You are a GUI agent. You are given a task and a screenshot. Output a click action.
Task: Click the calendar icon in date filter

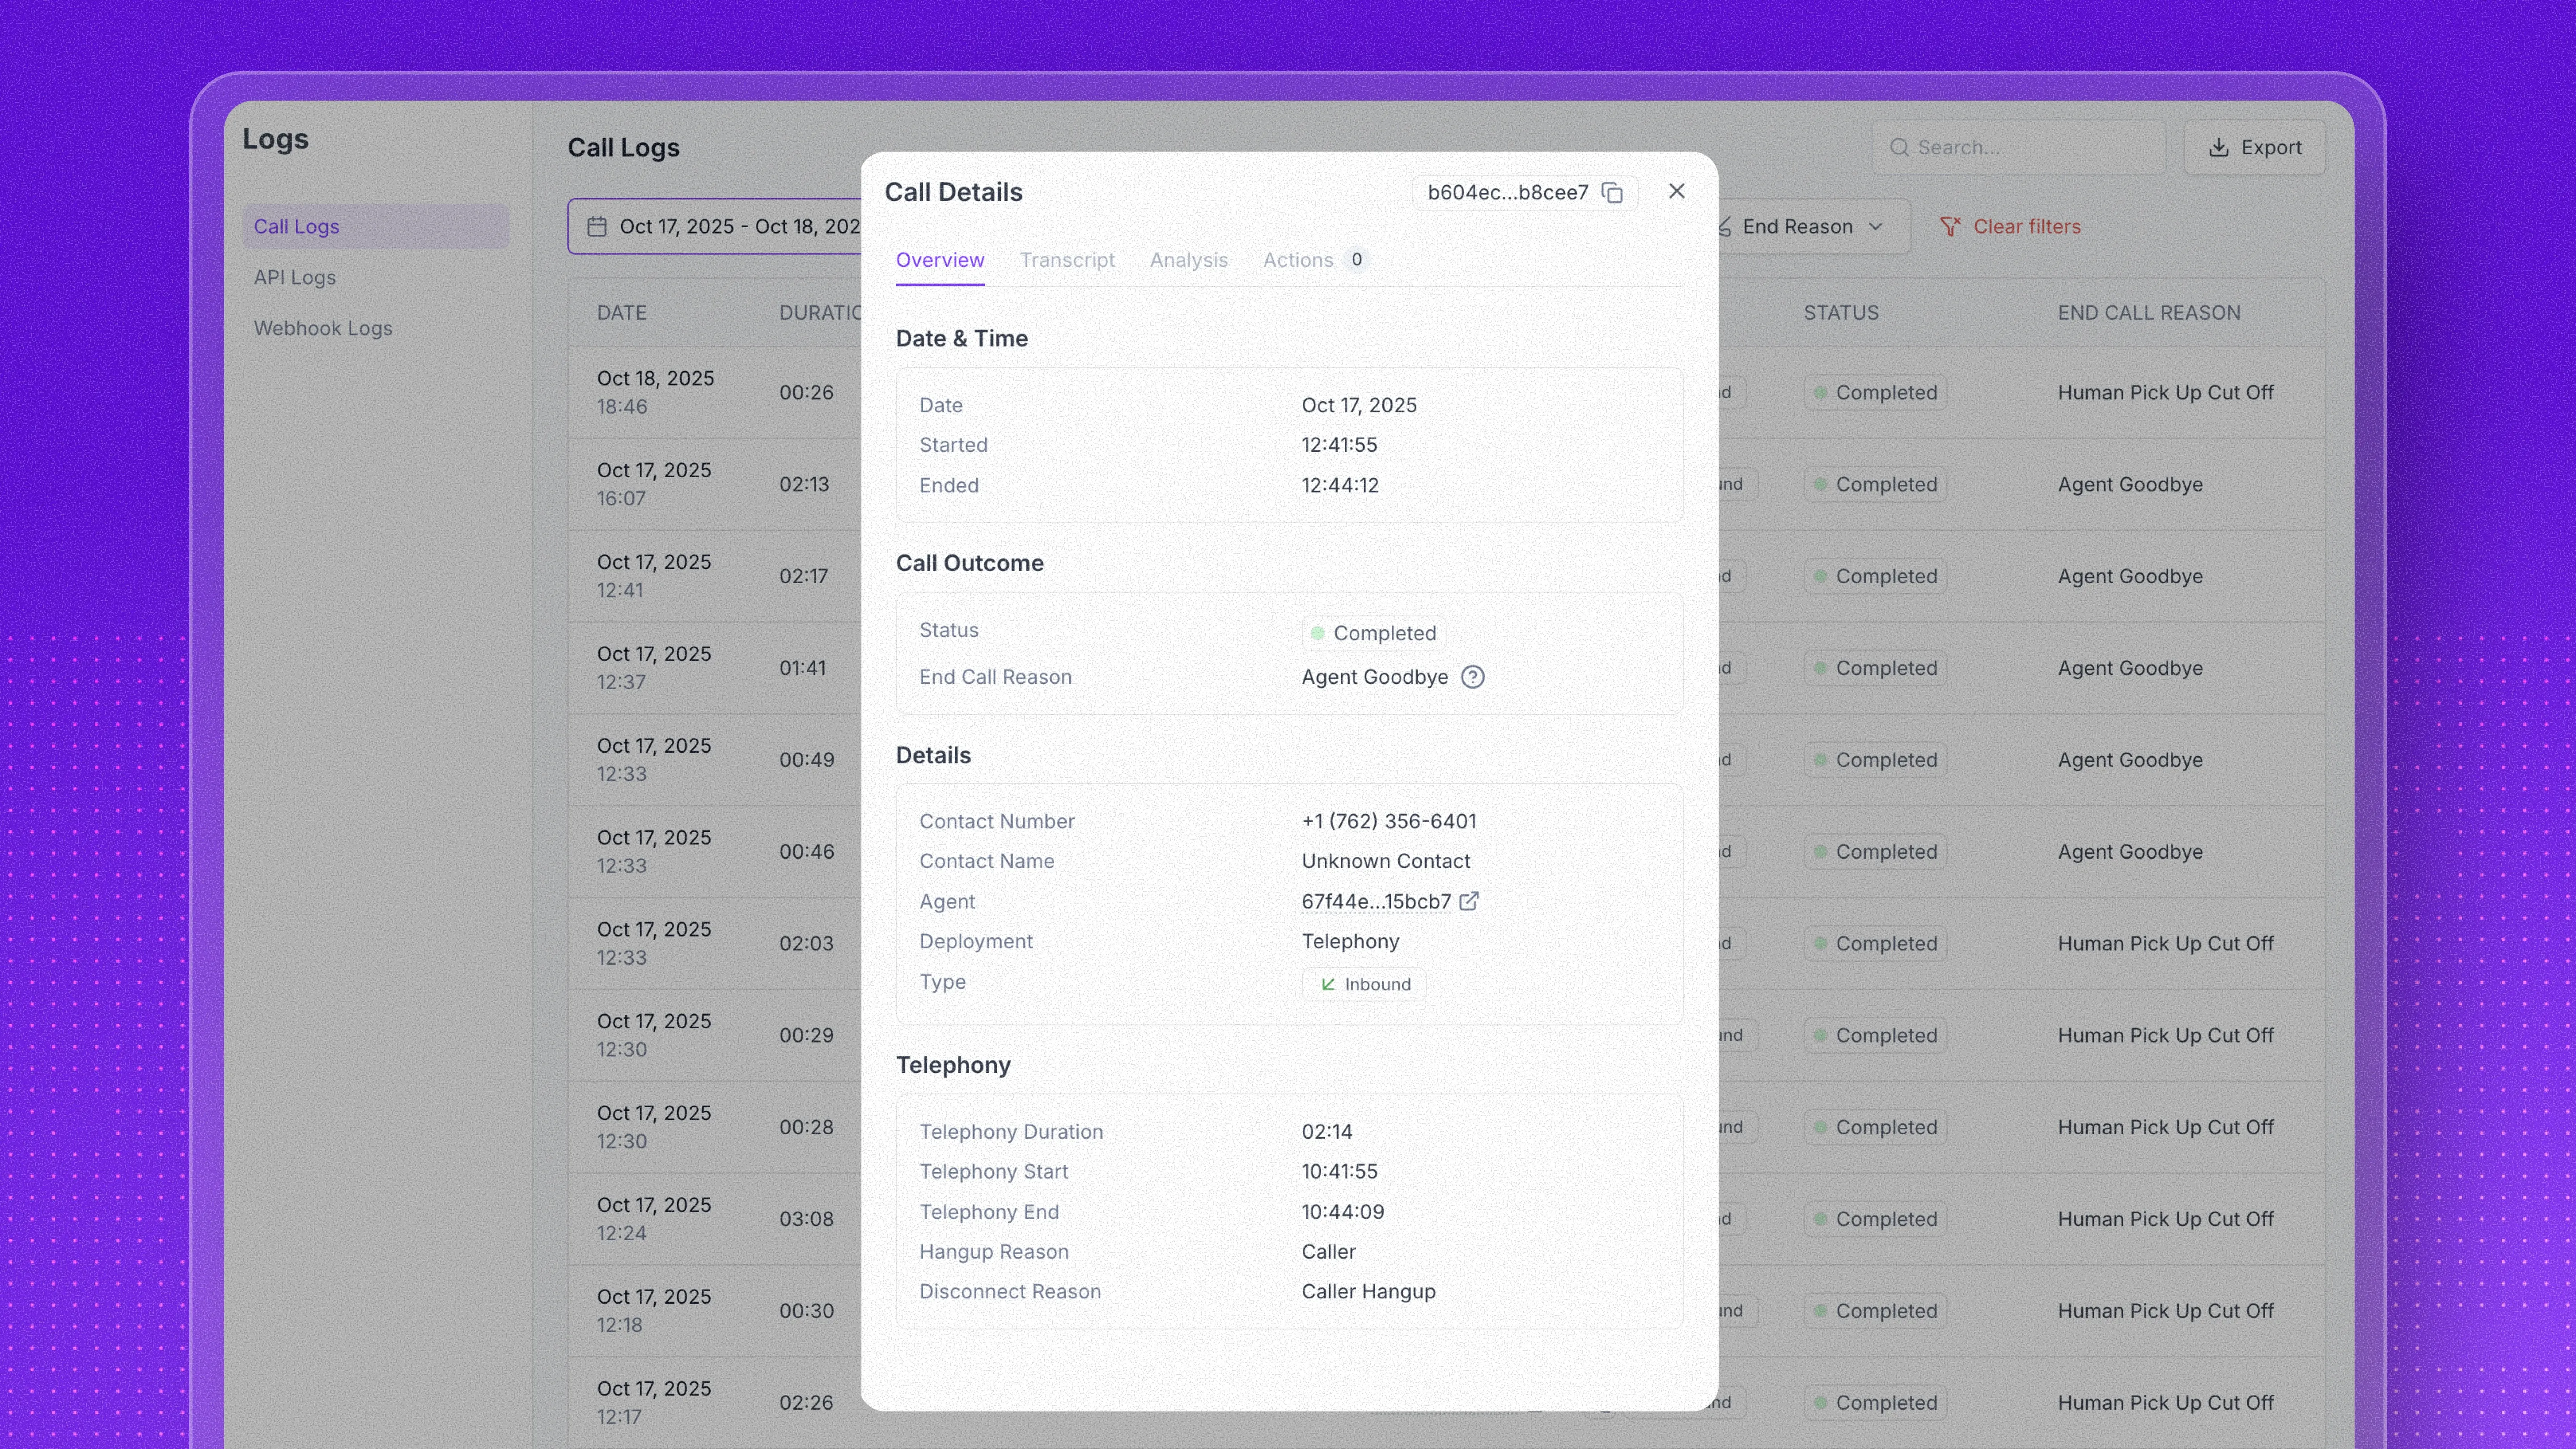pyautogui.click(x=597, y=227)
